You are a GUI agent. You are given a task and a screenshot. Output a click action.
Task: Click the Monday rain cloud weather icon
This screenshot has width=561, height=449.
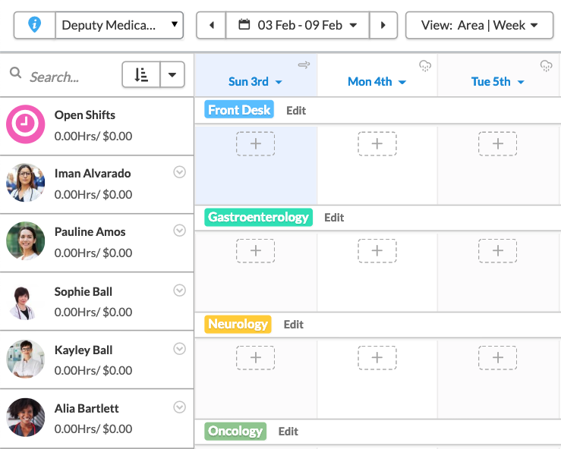(425, 66)
